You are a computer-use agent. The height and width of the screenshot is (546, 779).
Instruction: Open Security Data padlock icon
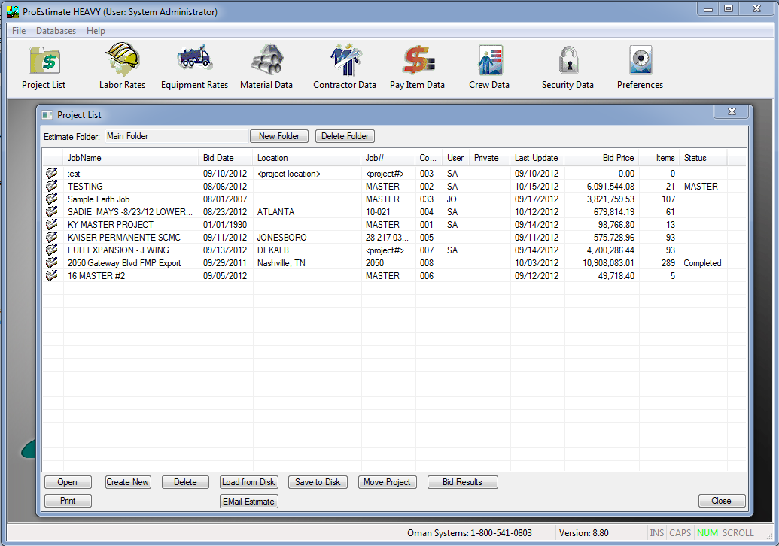(x=568, y=61)
